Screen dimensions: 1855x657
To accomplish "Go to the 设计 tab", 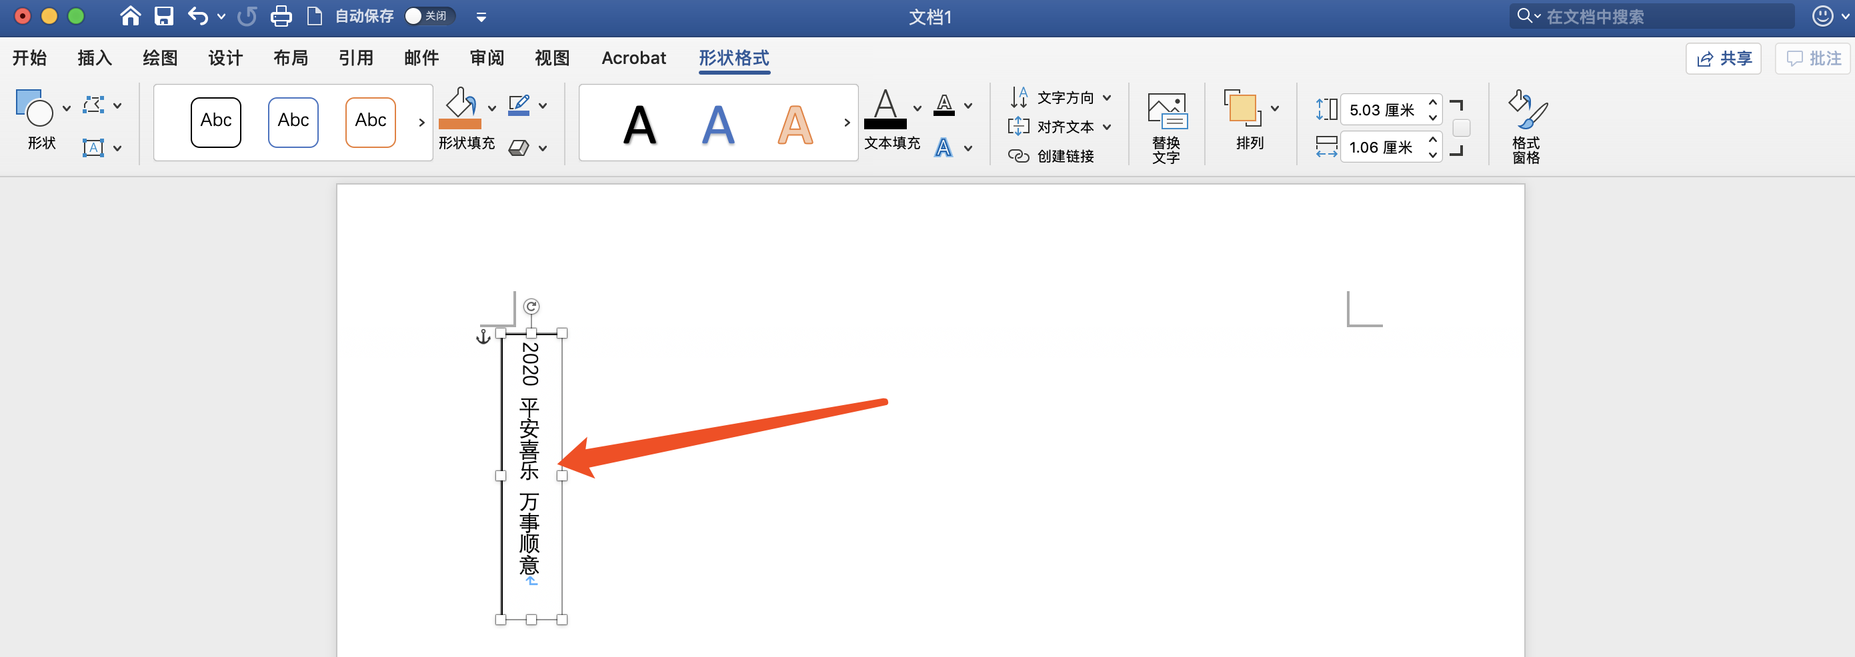I will (225, 57).
